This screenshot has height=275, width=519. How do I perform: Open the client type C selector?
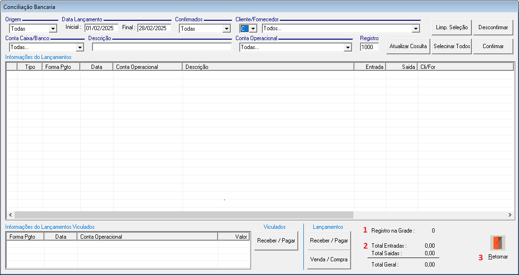(253, 29)
